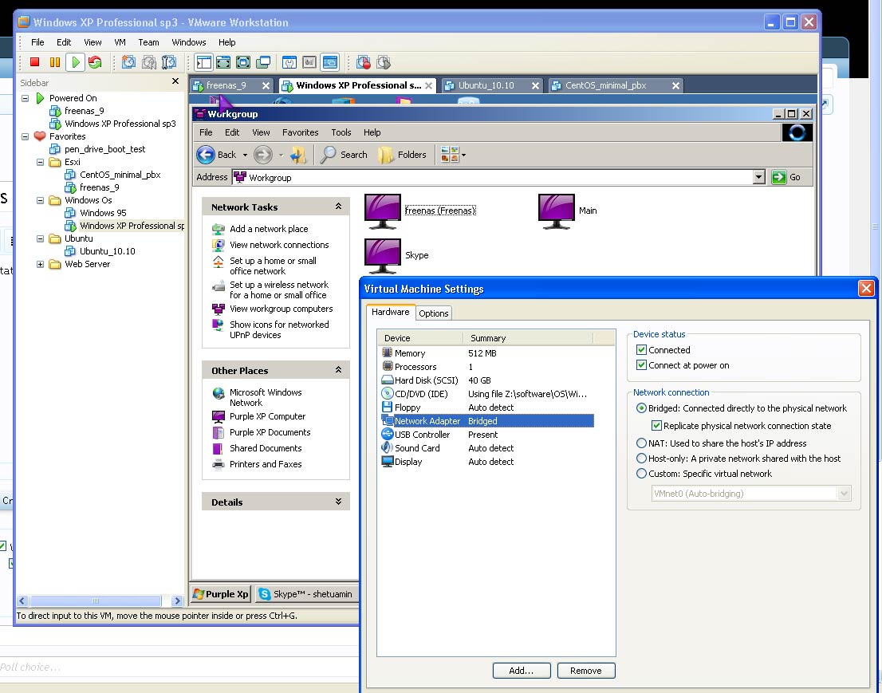
Task: Uncheck the Connected checkbox
Action: 641,350
